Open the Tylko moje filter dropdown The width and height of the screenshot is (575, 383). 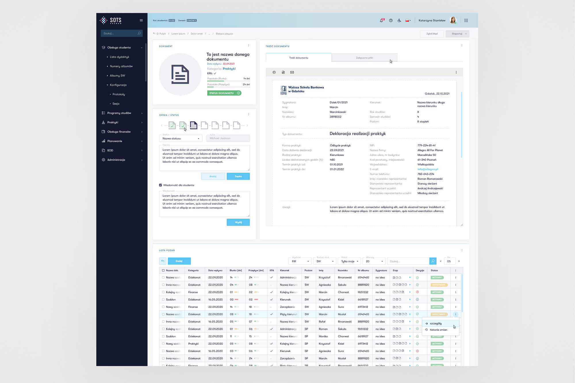pyautogui.click(x=349, y=261)
